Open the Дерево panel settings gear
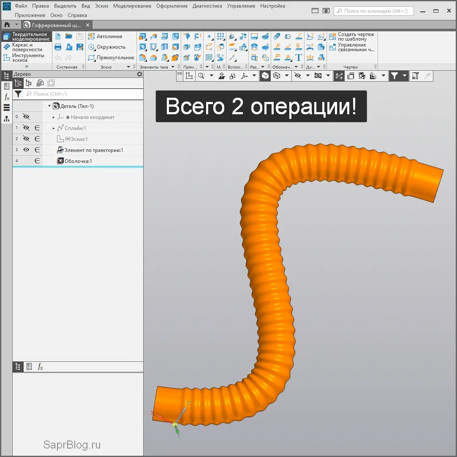Screen dimensions: 457x457 139,74
